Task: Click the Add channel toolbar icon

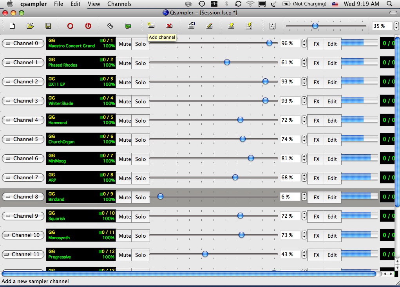Action: coord(151,26)
